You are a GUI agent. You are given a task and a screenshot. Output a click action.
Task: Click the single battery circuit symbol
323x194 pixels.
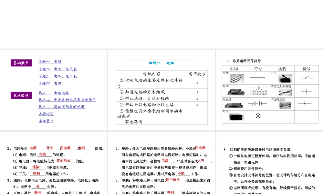tap(258, 88)
